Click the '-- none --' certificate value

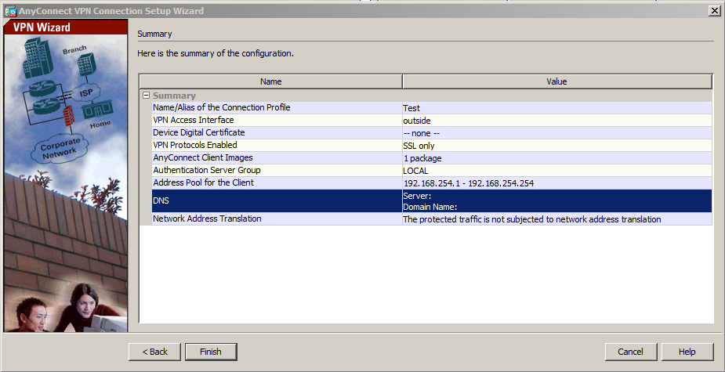(x=421, y=133)
